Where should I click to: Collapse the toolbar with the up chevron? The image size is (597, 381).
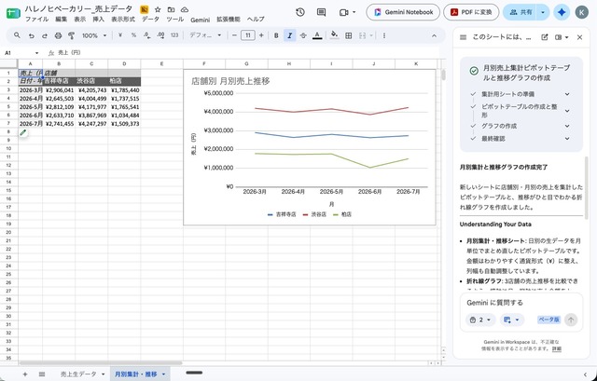point(434,35)
